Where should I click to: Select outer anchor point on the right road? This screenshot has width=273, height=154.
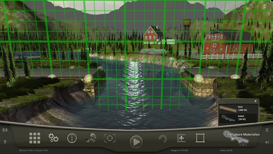[x=235, y=76]
